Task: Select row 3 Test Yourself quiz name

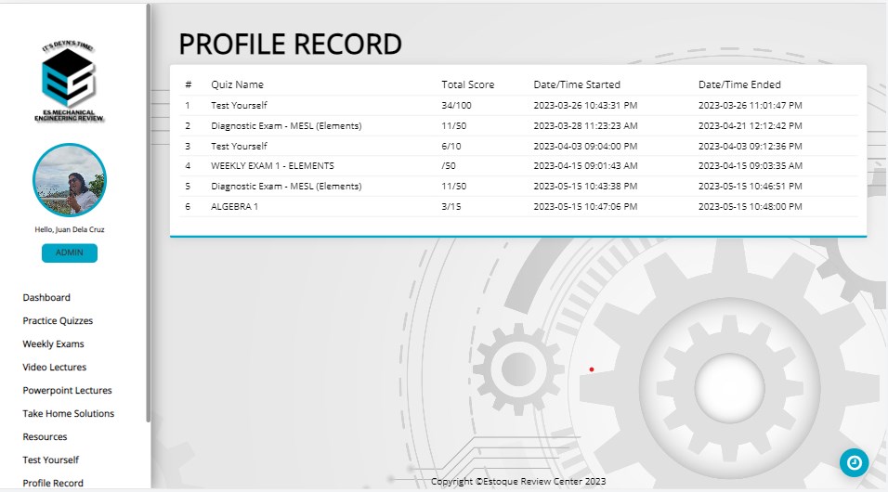Action: [239, 146]
